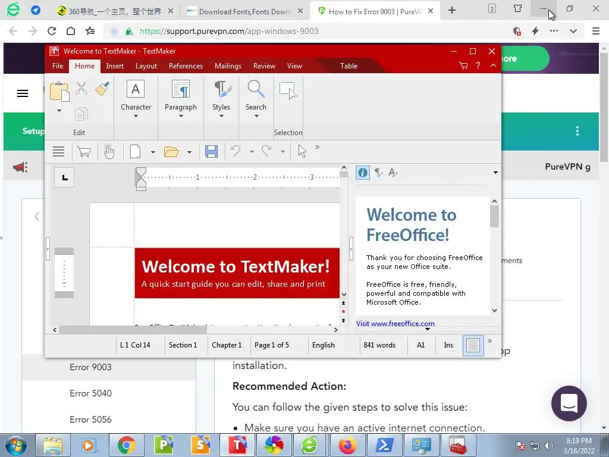This screenshot has width=609, height=457.
Task: Open Chrome from the taskbar
Action: 126,445
